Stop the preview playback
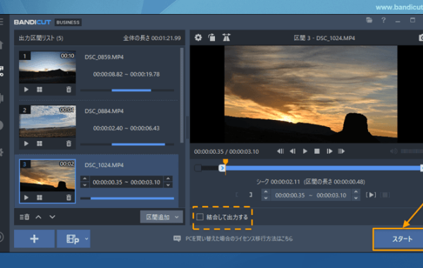 coord(317,152)
